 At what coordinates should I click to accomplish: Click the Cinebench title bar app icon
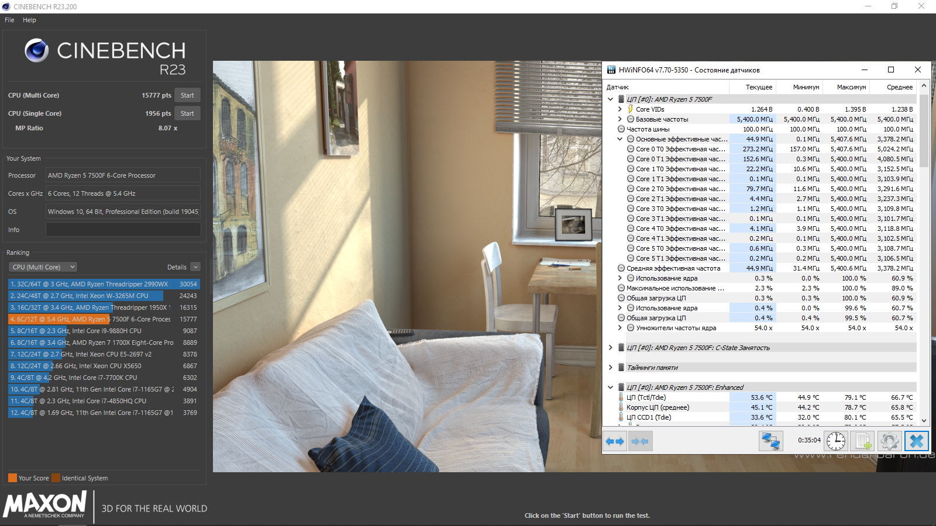click(x=6, y=6)
